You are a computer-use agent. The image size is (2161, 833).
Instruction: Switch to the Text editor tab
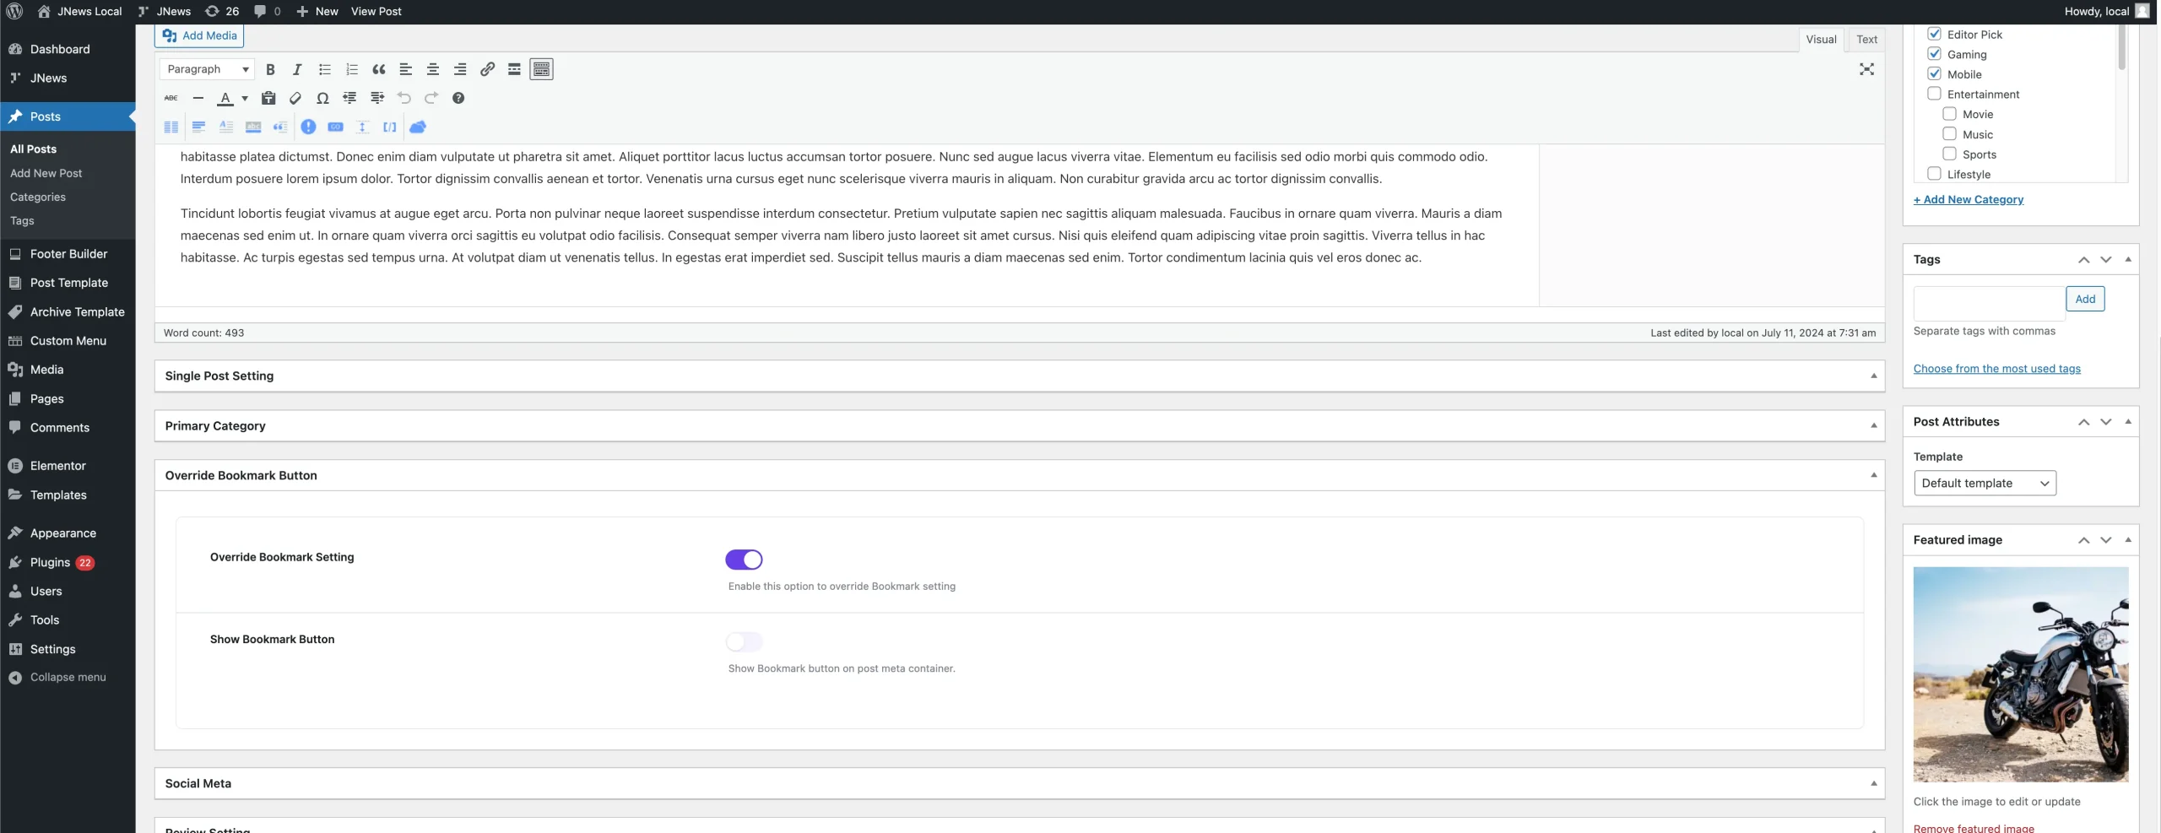(1866, 39)
